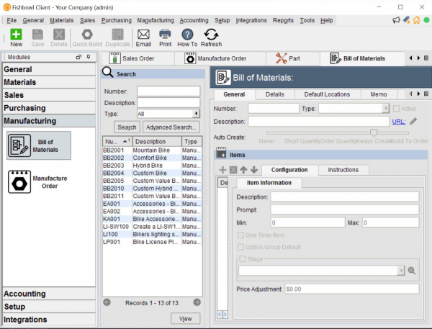Click the Search button

point(127,127)
